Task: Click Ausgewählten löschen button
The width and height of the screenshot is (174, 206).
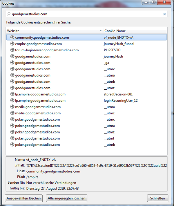Action: 24,198
